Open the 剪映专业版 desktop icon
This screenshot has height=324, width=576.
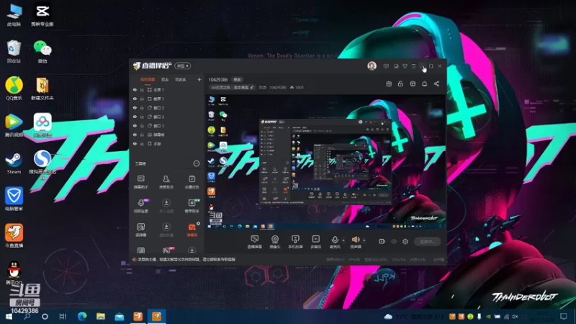tap(42, 15)
